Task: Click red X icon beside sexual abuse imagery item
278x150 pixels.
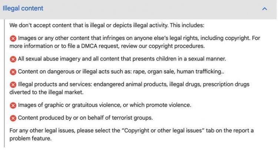Action: coord(13,59)
